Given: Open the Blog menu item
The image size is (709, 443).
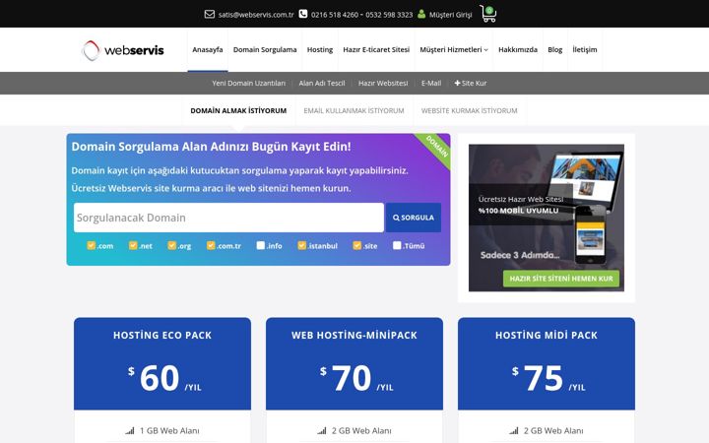Looking at the screenshot, I should (x=554, y=50).
